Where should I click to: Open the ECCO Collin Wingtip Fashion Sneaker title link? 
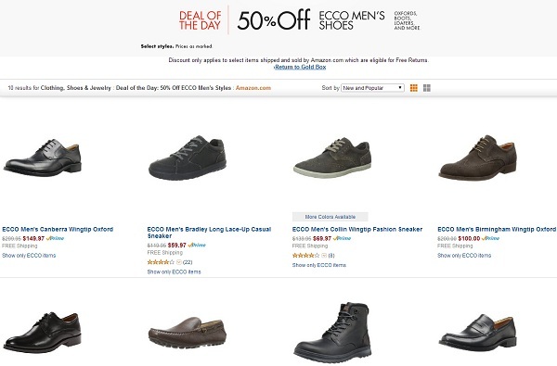coord(357,230)
